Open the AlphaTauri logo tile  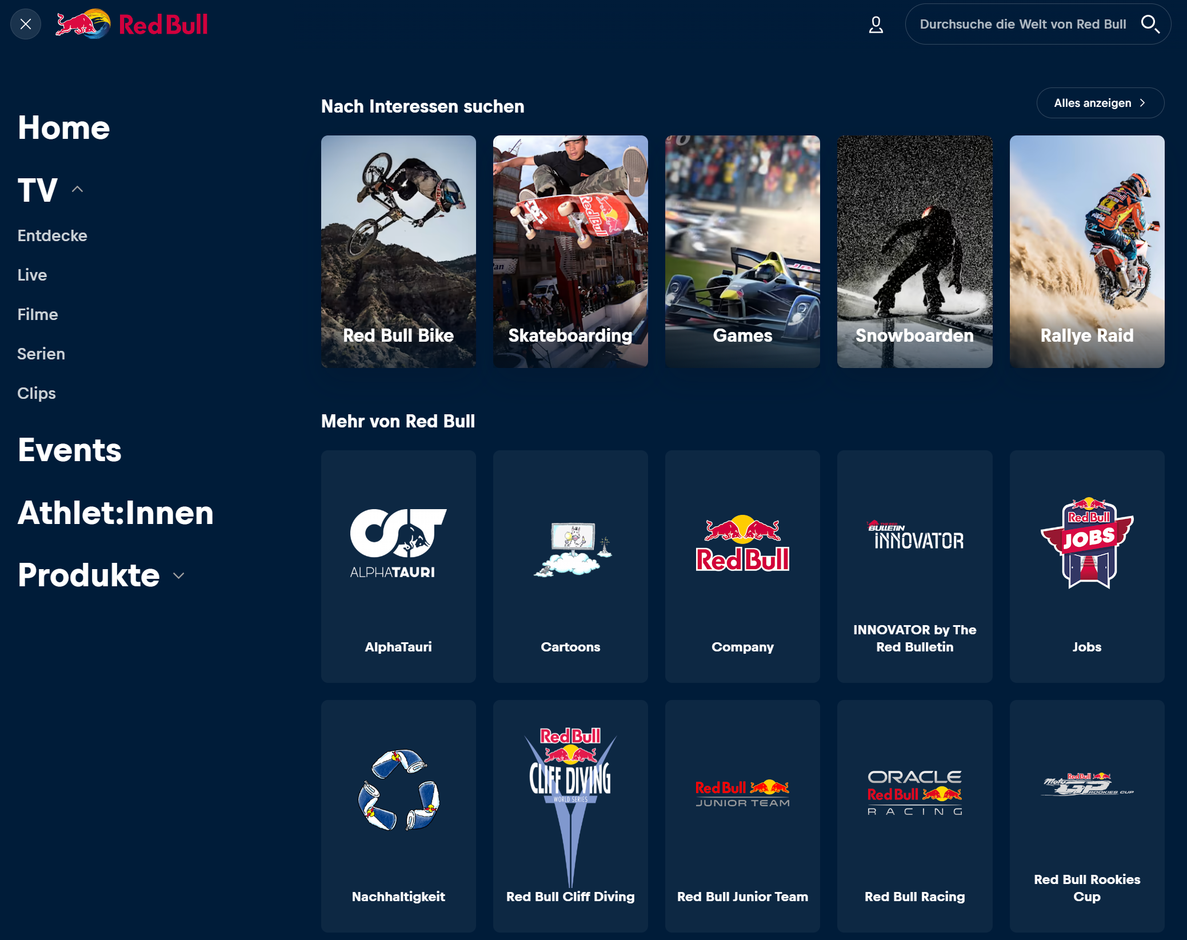pos(398,566)
